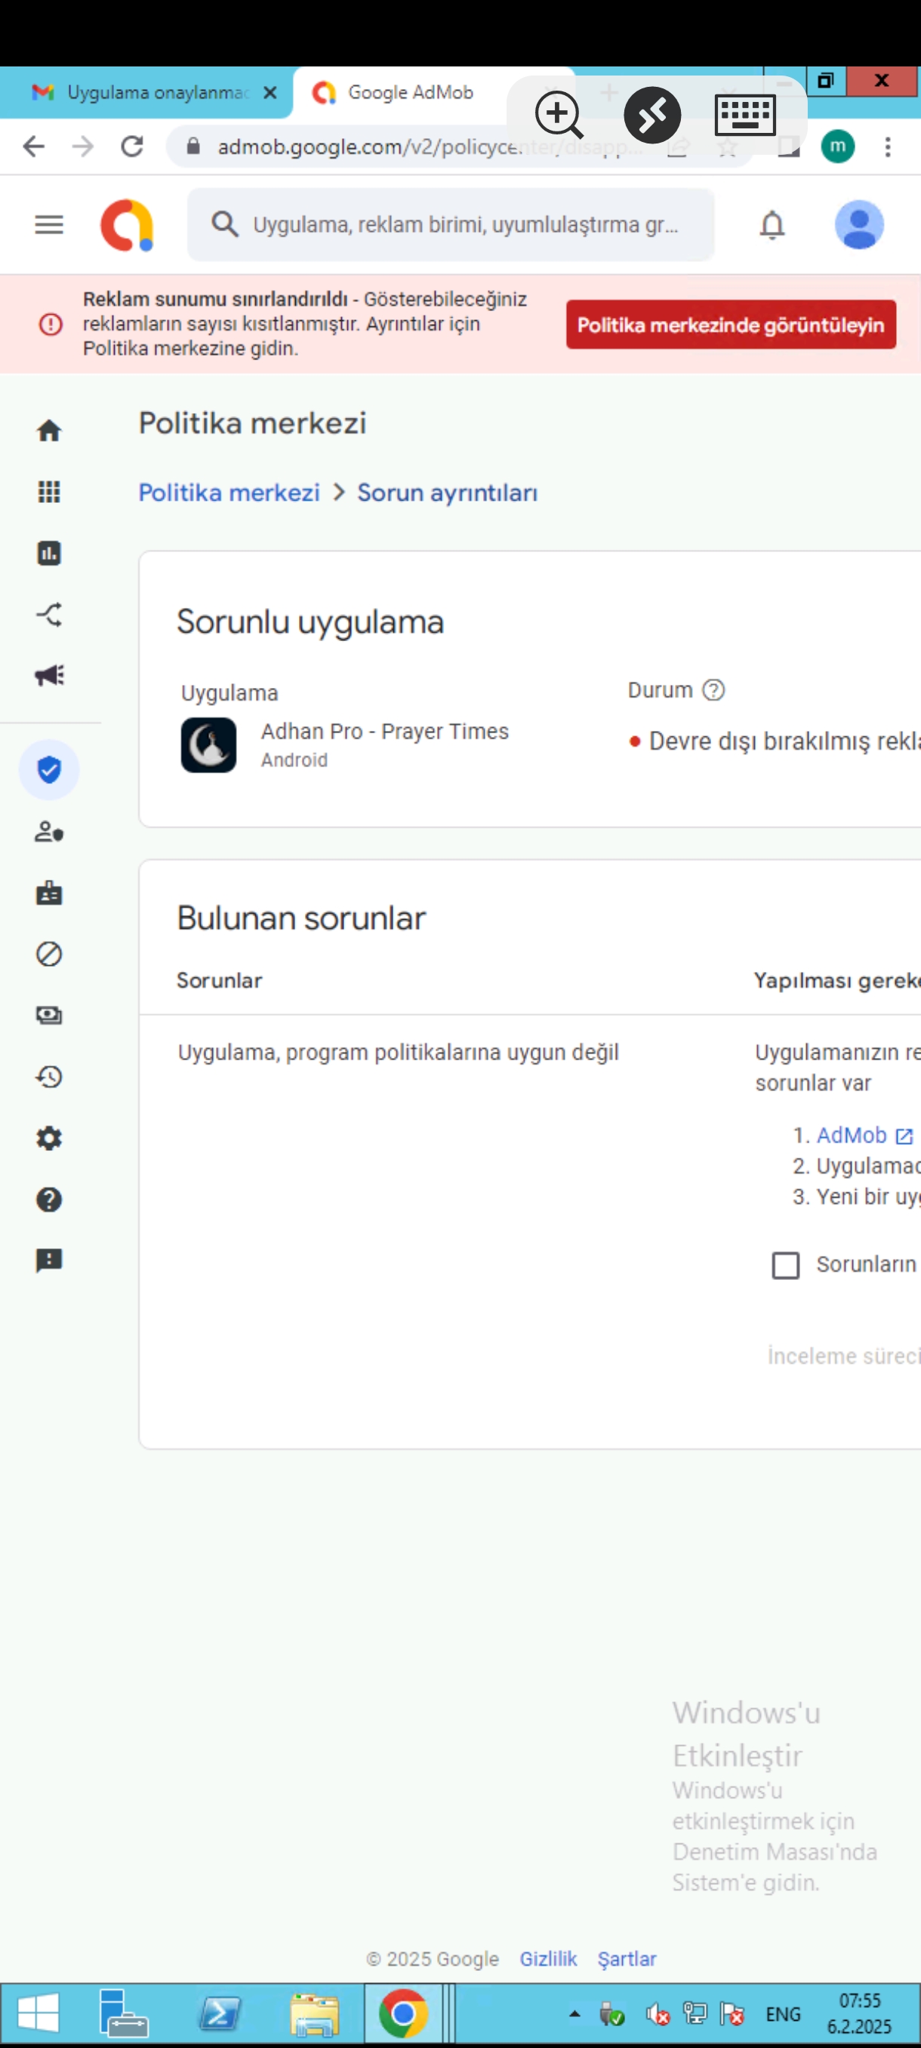Image resolution: width=921 pixels, height=2048 pixels.
Task: Open the Privacy and messaging sidebar icon
Action: [x=49, y=831]
